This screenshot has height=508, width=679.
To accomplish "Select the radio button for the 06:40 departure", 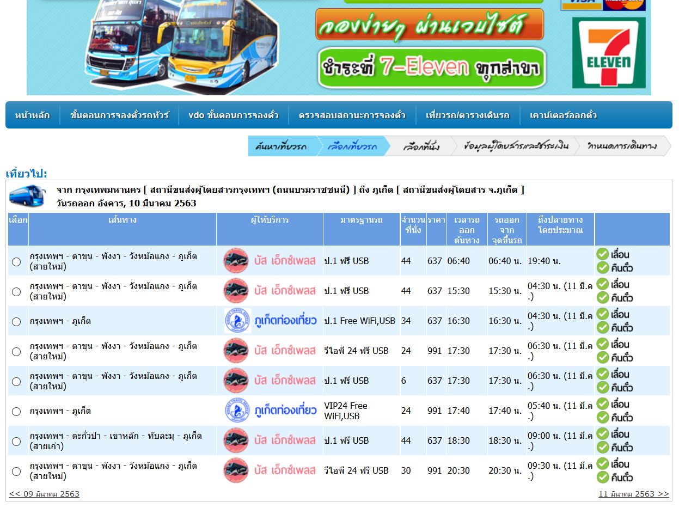I will (16, 262).
